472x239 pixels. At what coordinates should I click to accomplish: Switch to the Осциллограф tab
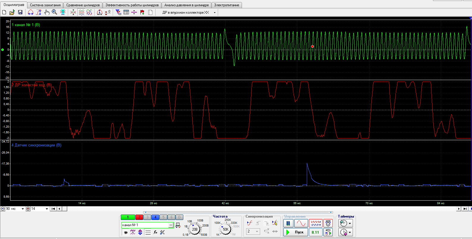pos(14,5)
